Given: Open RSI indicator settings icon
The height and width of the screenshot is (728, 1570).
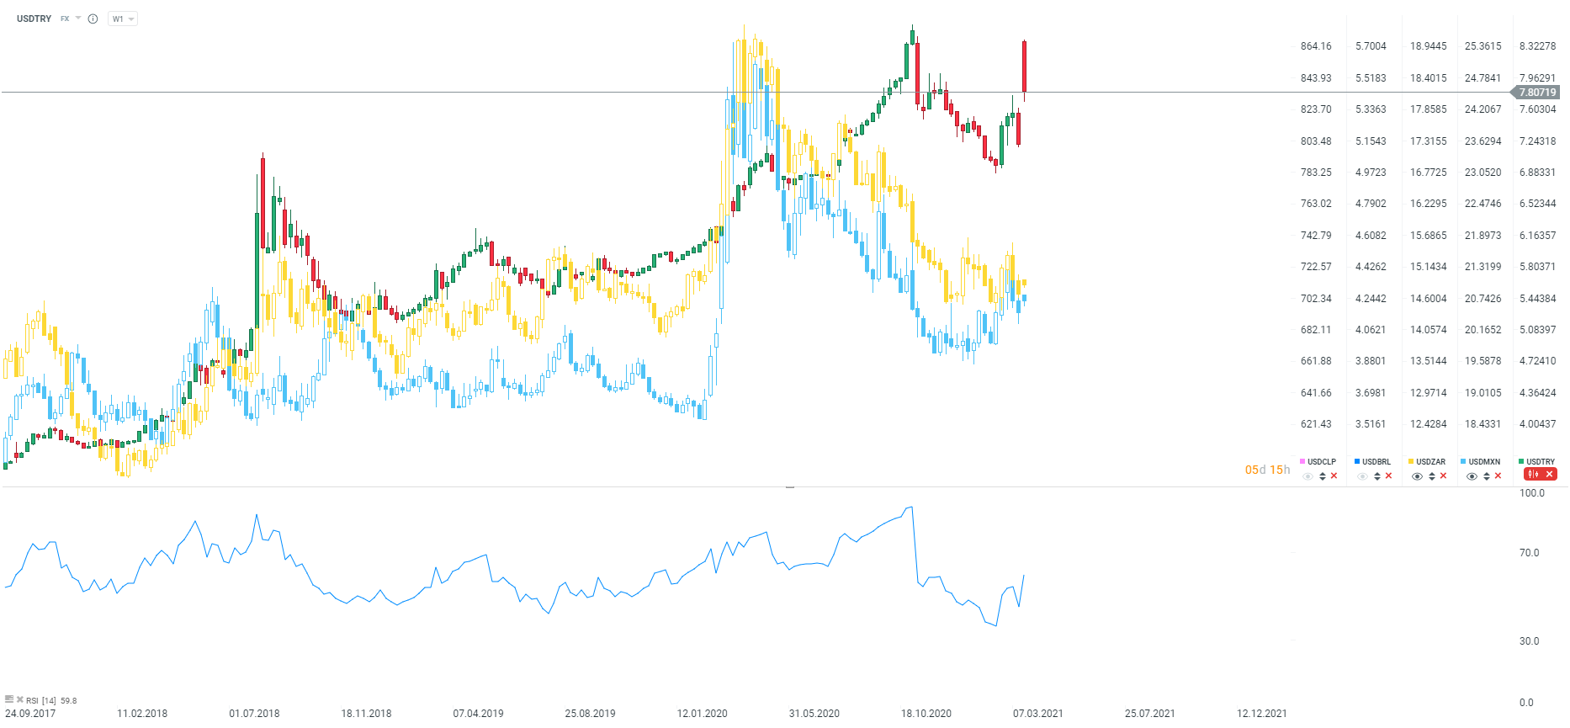Looking at the screenshot, I should point(9,699).
